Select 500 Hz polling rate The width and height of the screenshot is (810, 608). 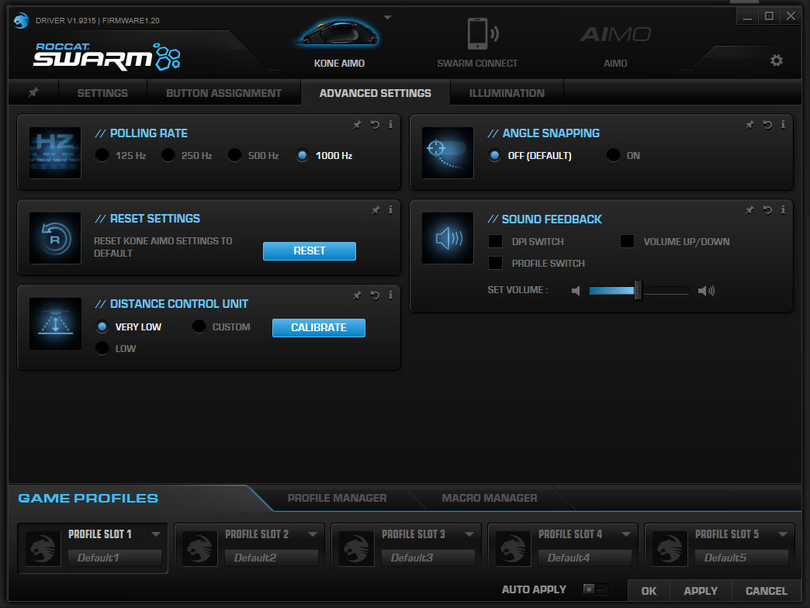(234, 155)
